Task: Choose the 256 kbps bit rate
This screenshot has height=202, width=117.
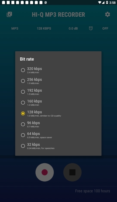Action: point(58,81)
